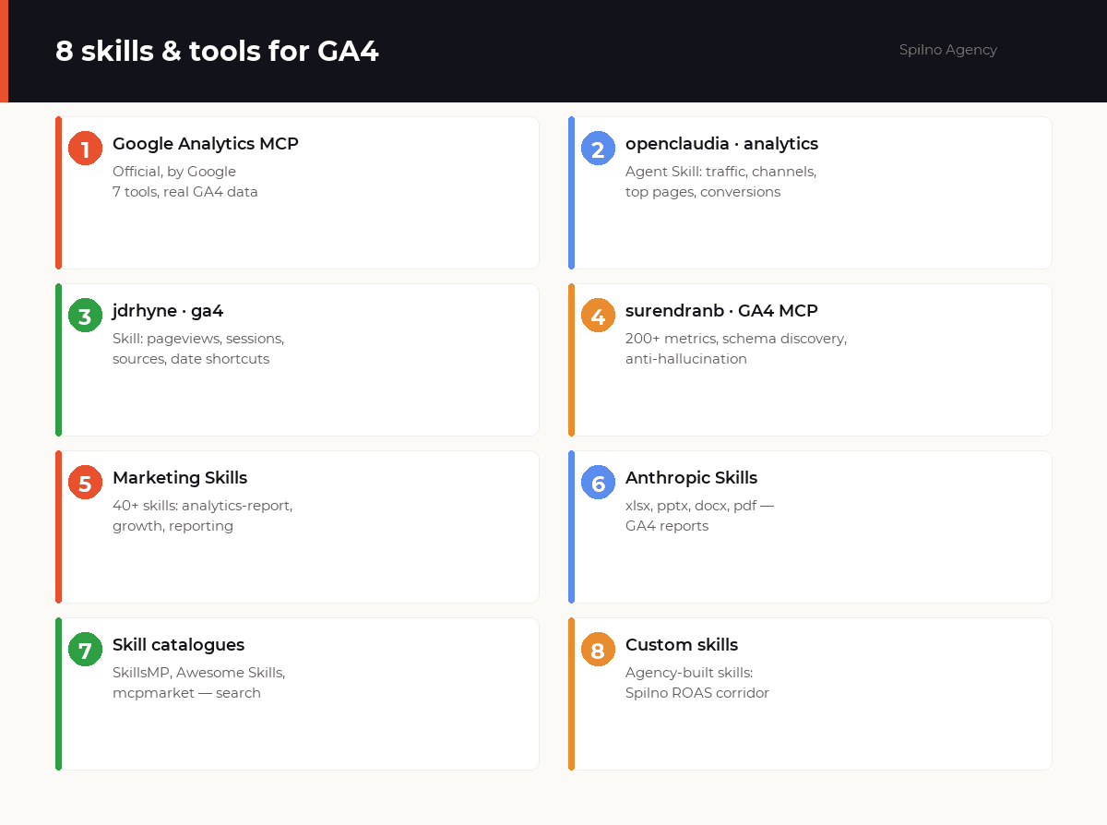Click the blue number 2 badge
The image size is (1107, 825).
[x=598, y=149]
